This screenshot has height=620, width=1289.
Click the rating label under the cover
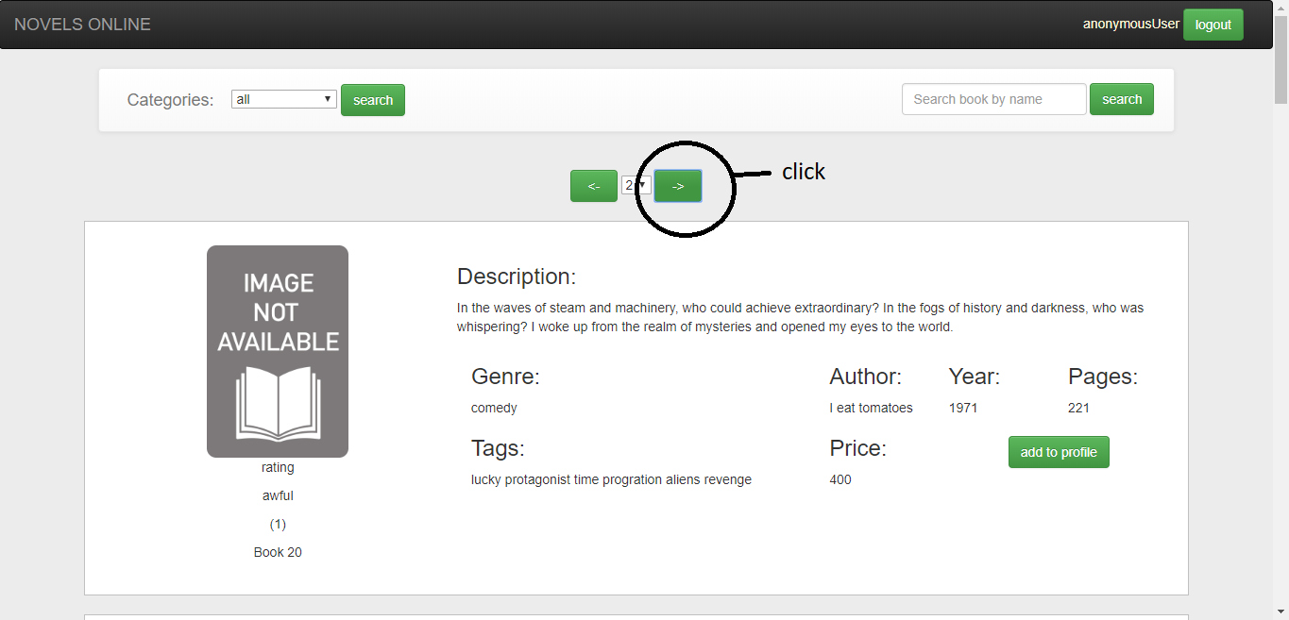coord(278,467)
